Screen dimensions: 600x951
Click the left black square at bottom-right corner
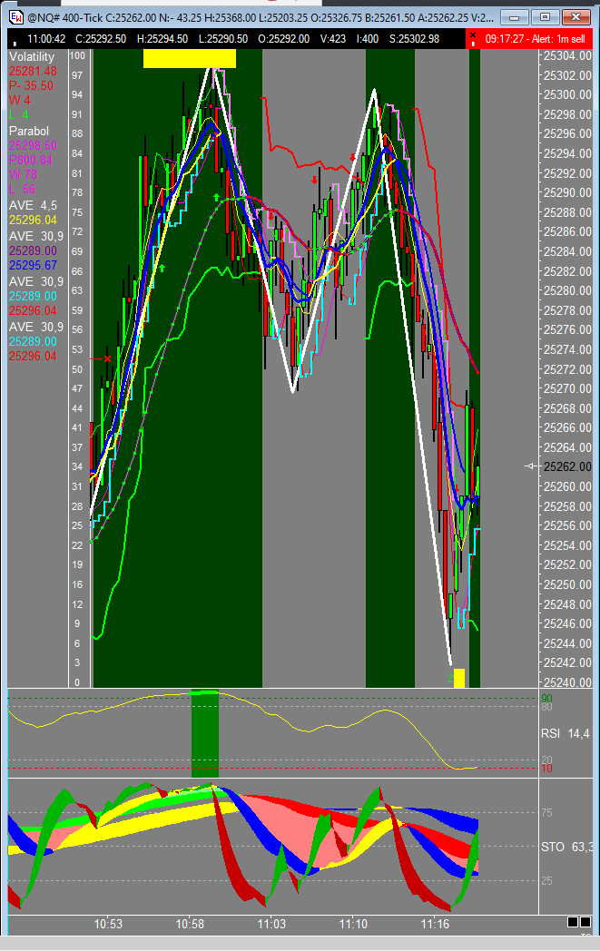(572, 922)
